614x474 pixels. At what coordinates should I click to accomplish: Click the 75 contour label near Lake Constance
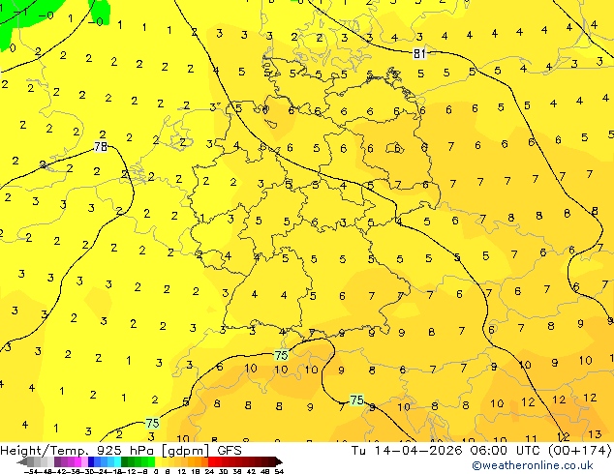(281, 356)
